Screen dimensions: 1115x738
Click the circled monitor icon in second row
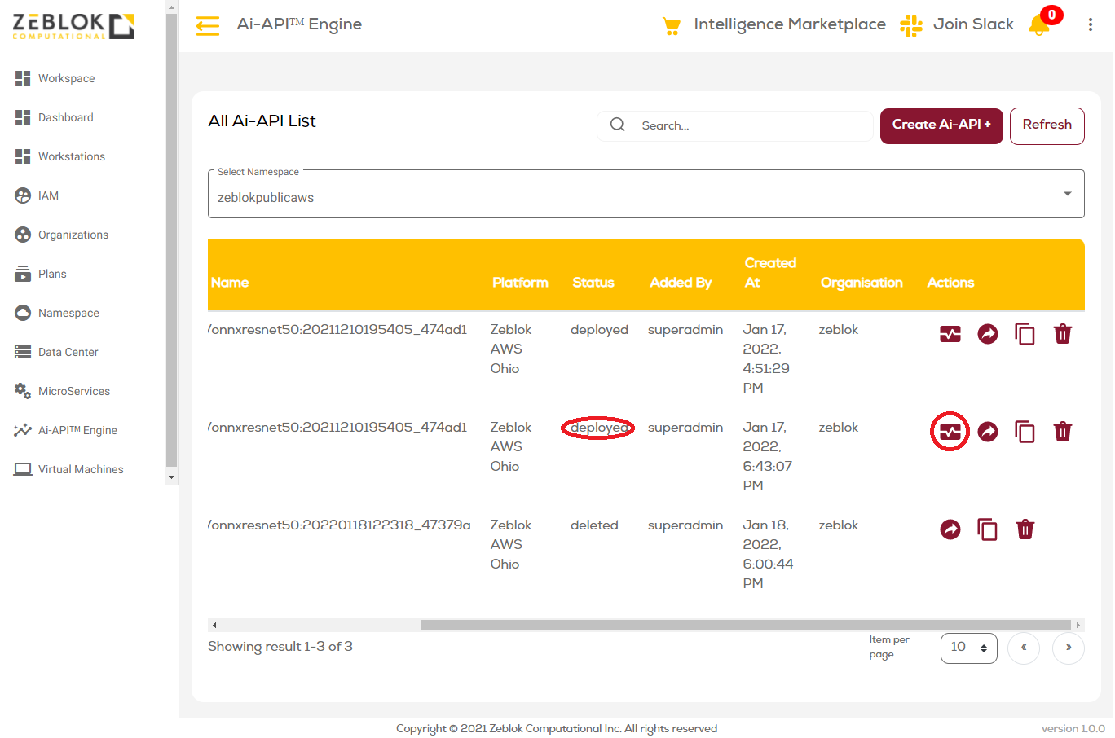950,432
